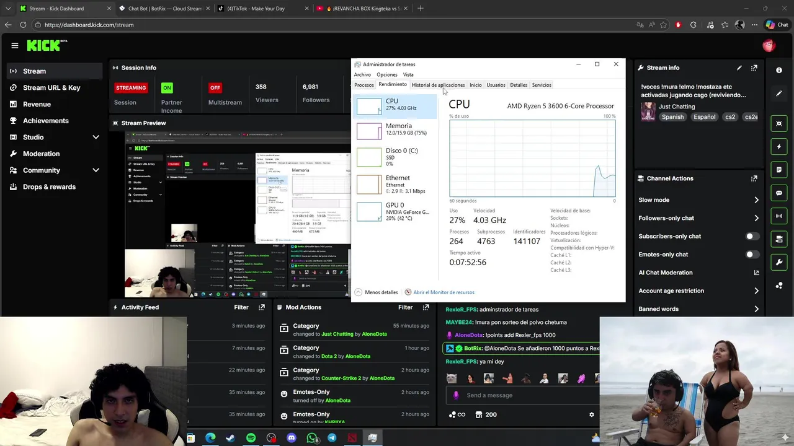Expand the Community sidebar section
The width and height of the screenshot is (794, 446).
point(96,170)
